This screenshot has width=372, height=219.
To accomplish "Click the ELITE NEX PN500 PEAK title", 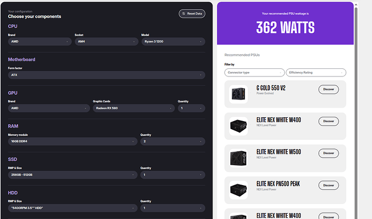I will coord(278,183).
